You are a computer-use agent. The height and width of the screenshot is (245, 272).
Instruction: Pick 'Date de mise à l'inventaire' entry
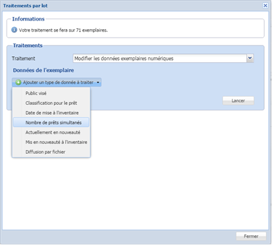click(51, 113)
